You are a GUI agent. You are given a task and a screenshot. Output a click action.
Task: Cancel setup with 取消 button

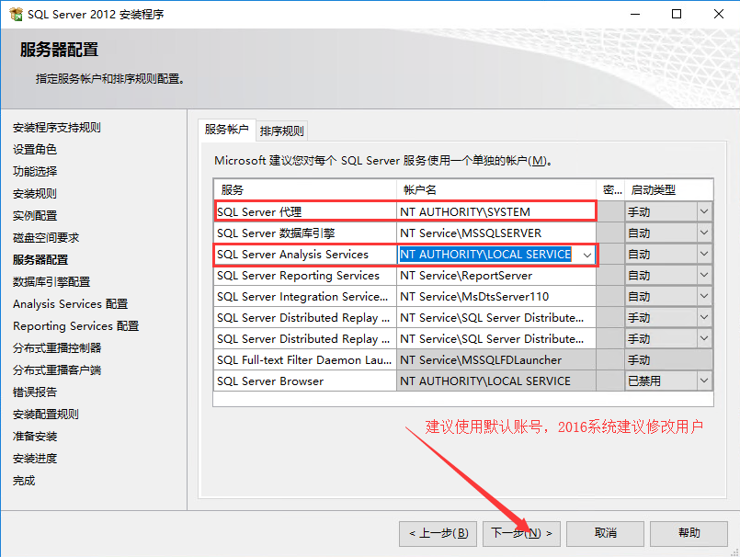coord(605,533)
